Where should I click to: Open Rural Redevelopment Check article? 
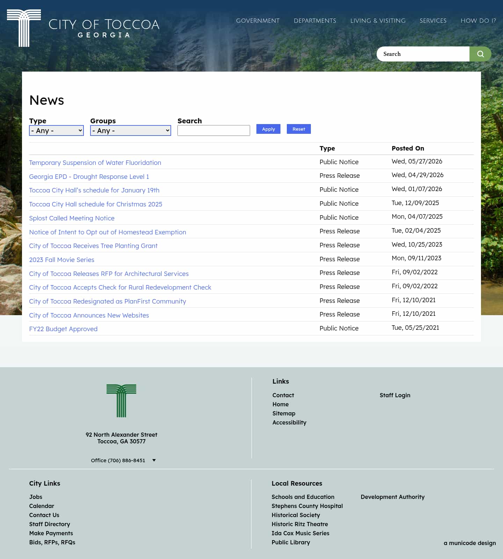point(120,287)
